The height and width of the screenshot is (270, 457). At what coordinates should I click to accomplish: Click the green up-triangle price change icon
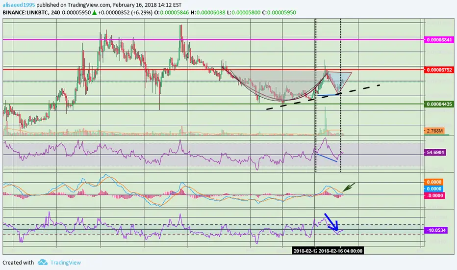(x=95, y=13)
